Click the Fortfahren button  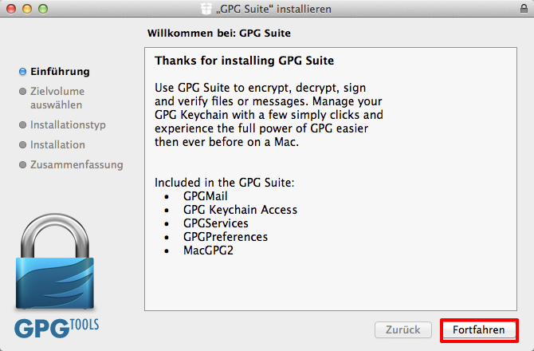tap(479, 330)
